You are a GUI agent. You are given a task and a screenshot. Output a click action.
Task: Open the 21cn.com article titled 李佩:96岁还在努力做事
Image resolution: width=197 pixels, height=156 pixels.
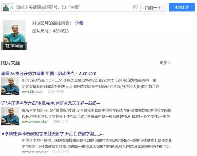coord(49,74)
